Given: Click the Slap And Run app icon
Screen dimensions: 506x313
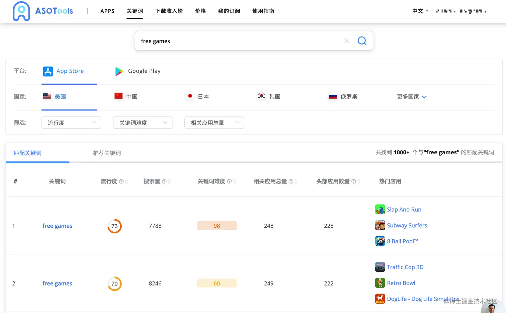Looking at the screenshot, I should pyautogui.click(x=380, y=209).
